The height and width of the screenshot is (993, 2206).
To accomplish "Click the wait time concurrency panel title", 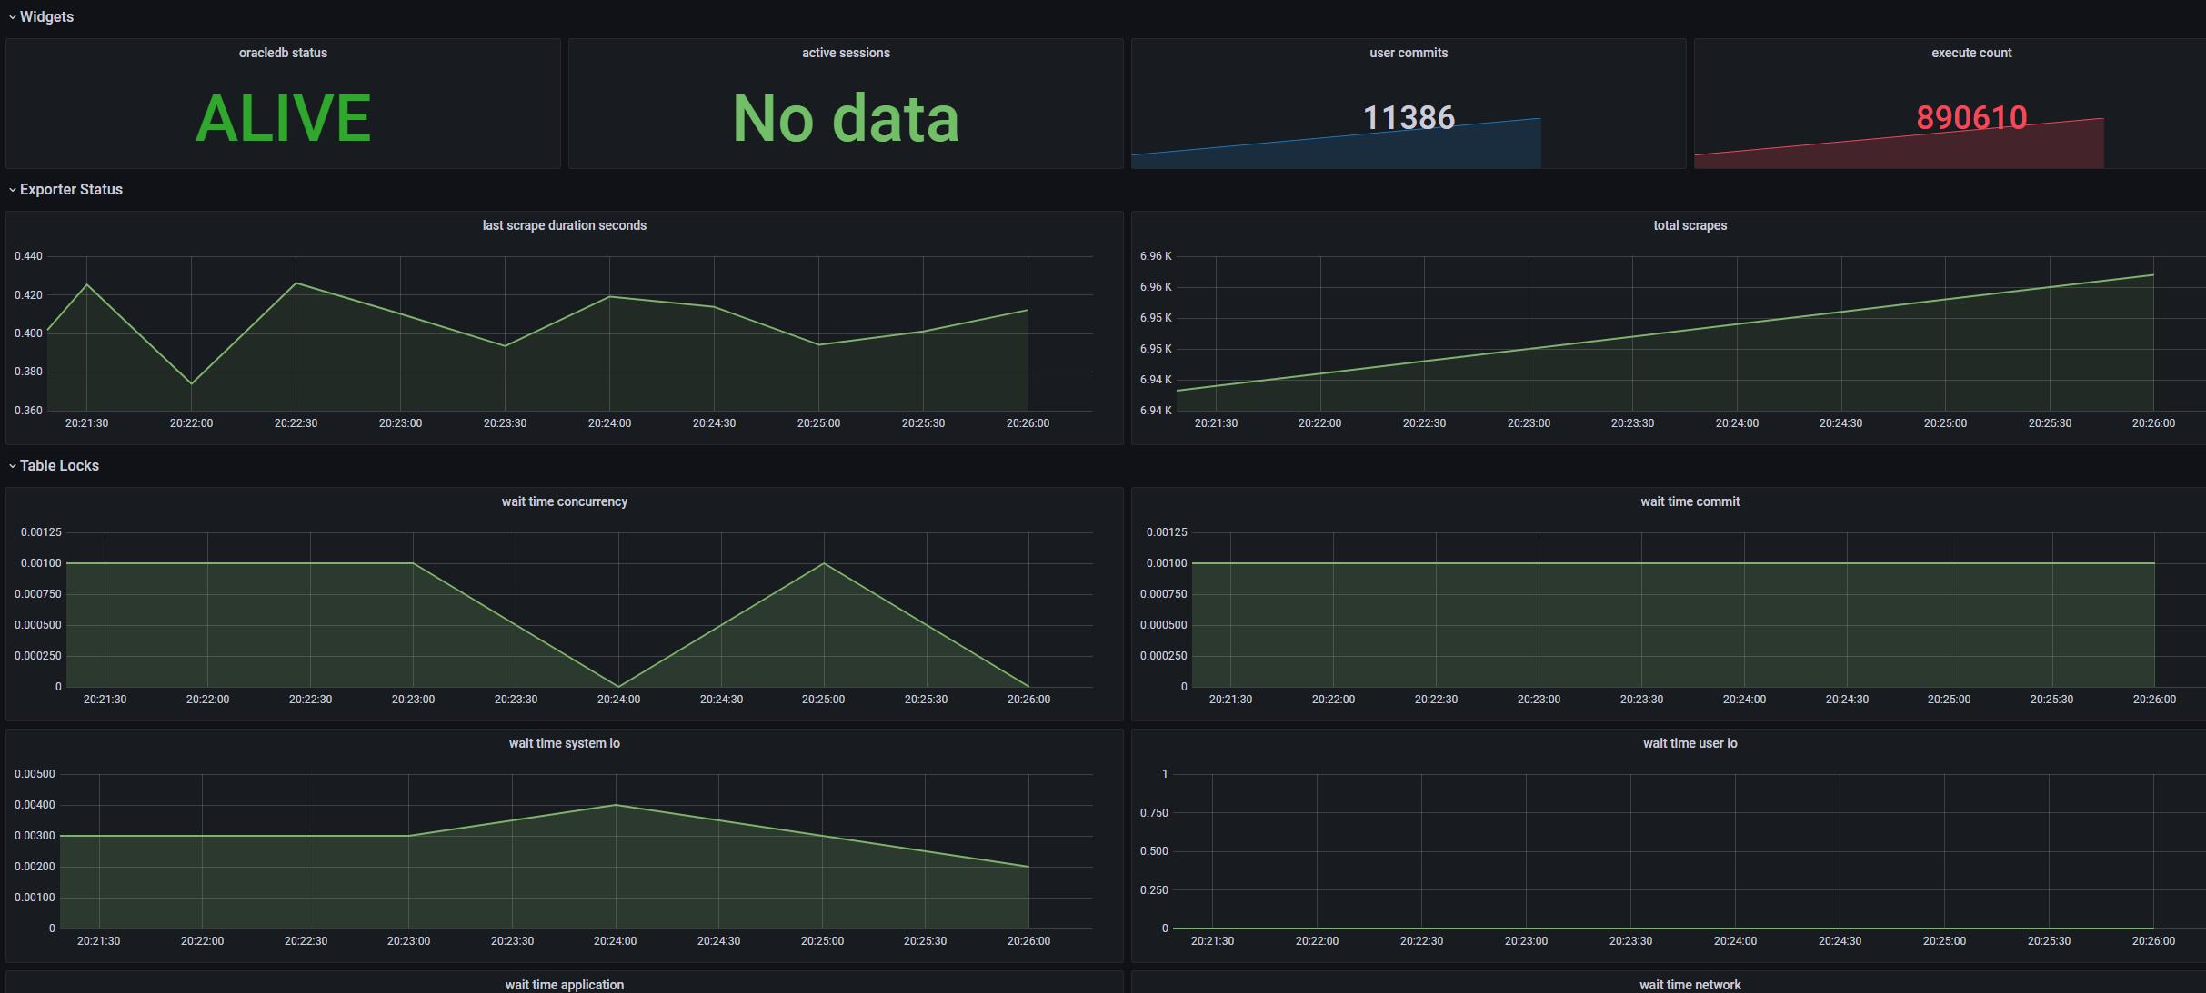I will point(564,501).
